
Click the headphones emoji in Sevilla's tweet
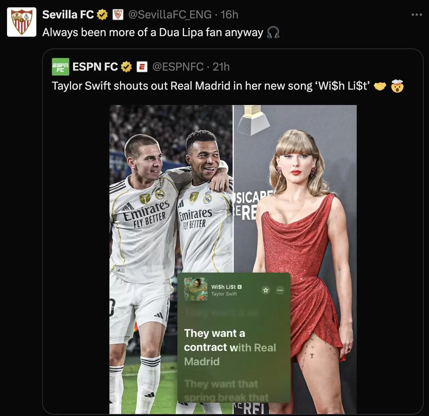[x=273, y=32]
